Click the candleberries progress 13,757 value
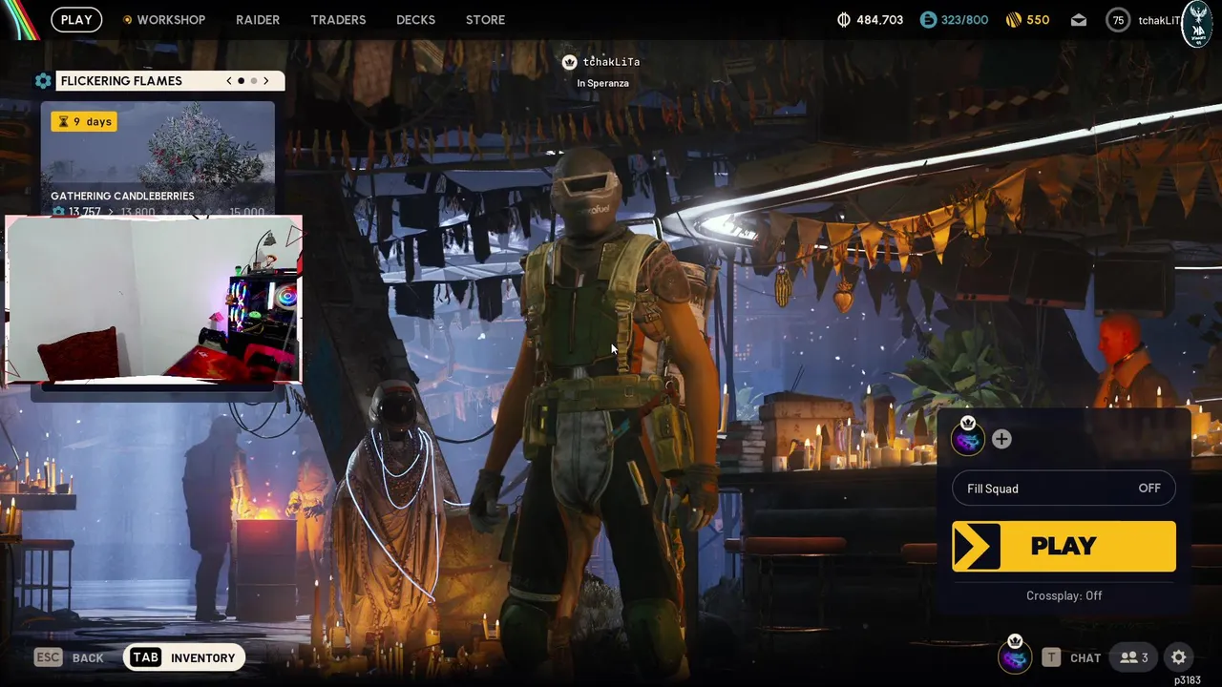Viewport: 1222px width, 687px height. [84, 212]
